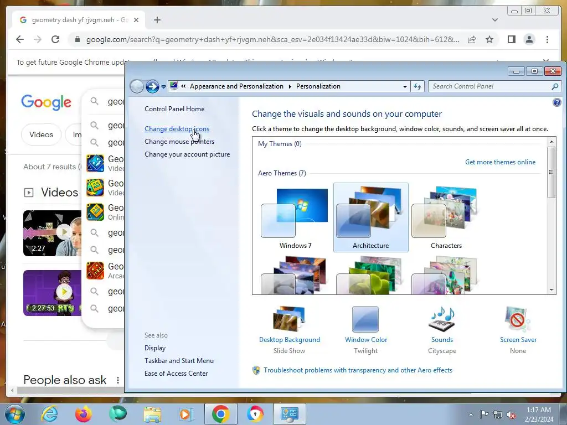Reload the Chrome page
Image resolution: width=567 pixels, height=425 pixels.
[55, 39]
